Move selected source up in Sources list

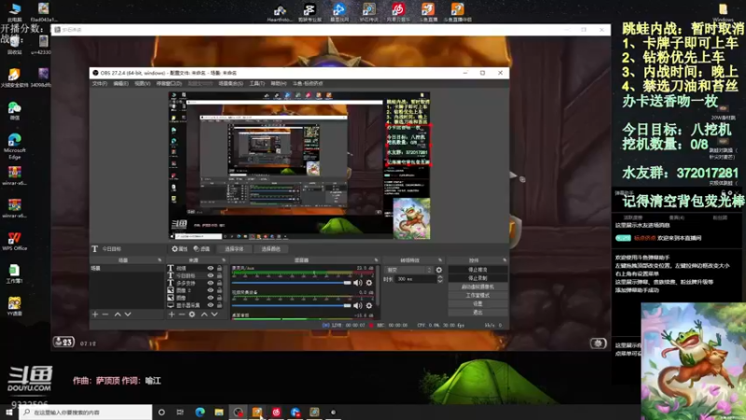click(x=204, y=315)
